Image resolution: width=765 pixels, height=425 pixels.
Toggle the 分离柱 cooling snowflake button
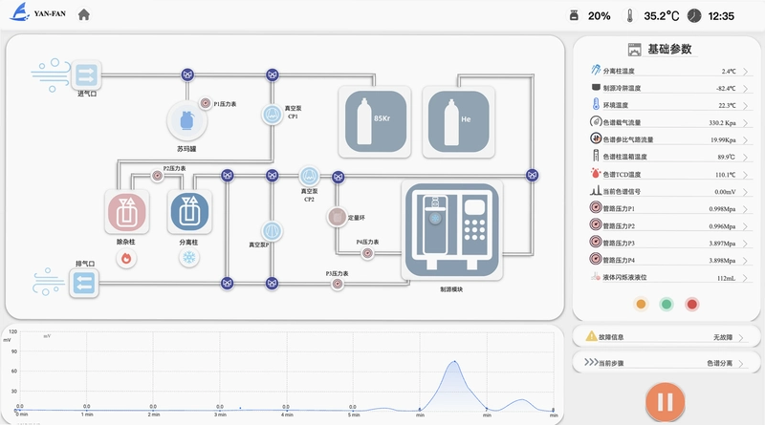189,257
